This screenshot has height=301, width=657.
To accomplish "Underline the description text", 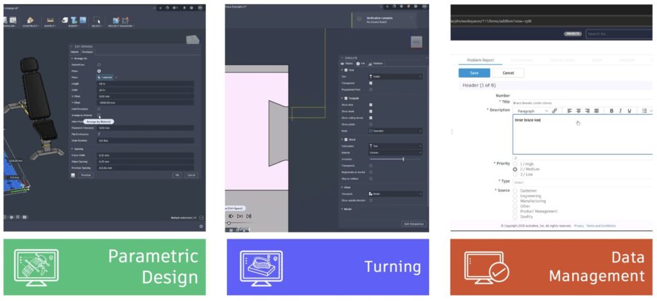I will tap(629, 110).
